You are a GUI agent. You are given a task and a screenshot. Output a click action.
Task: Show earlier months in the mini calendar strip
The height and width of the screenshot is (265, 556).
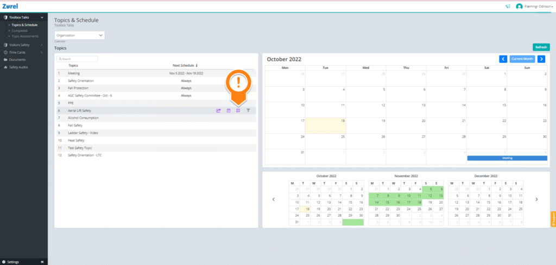pyautogui.click(x=274, y=199)
